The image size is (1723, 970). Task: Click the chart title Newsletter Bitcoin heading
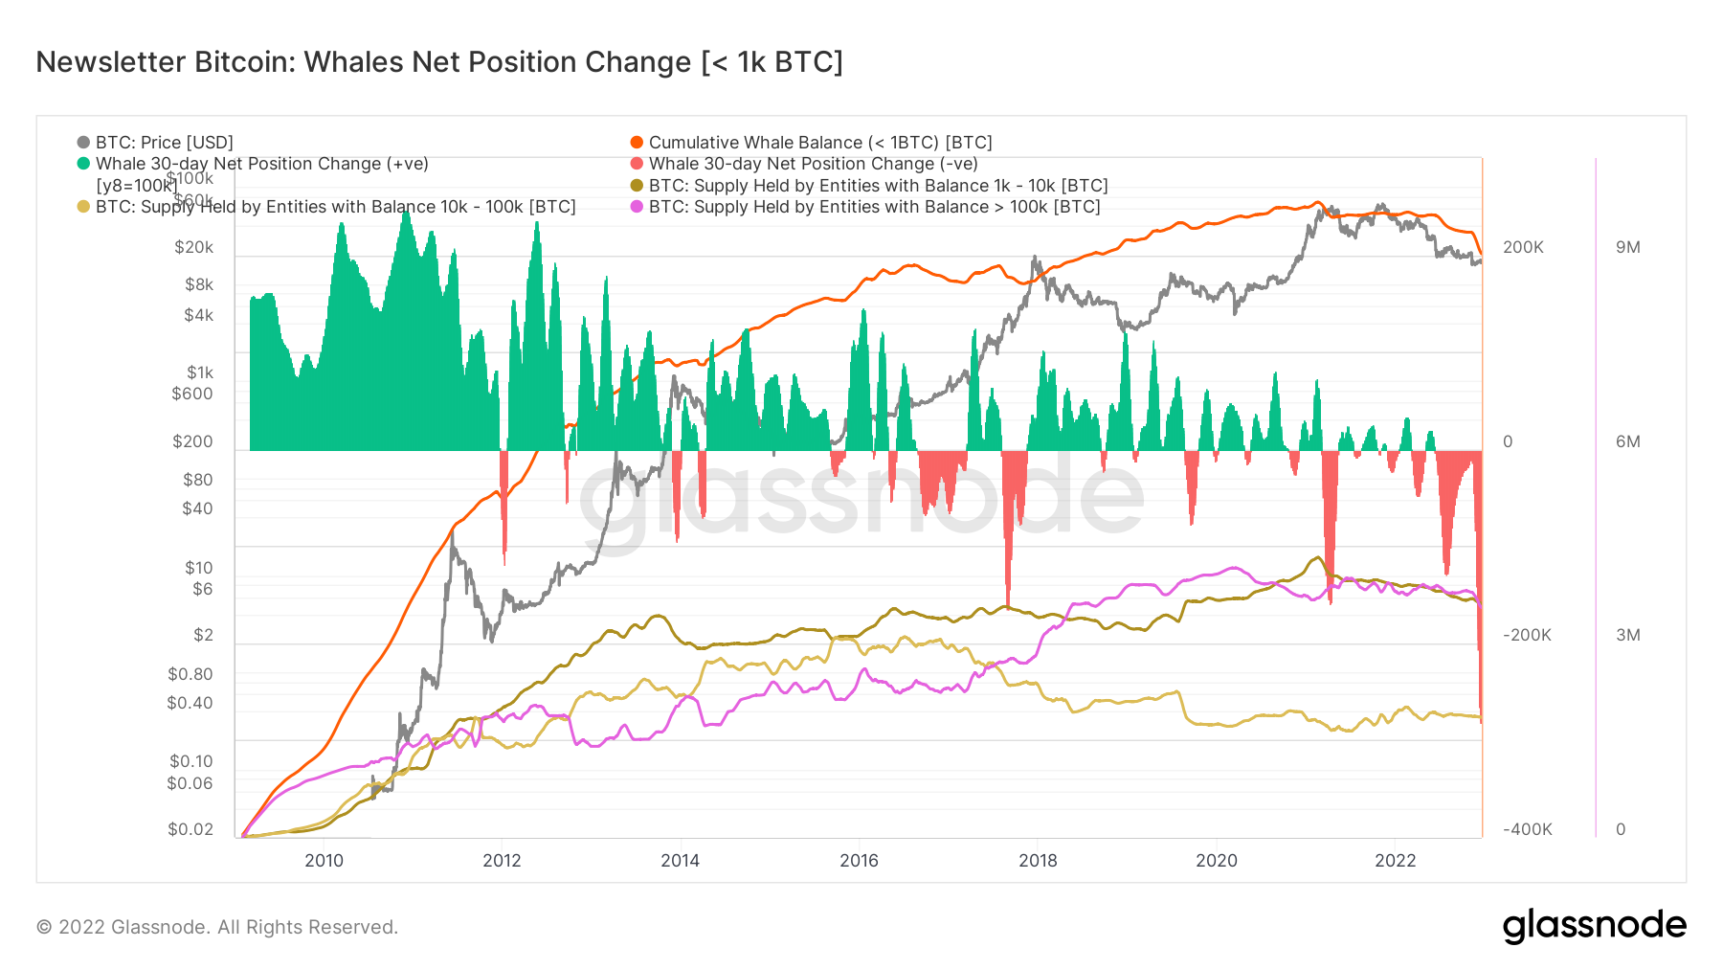(439, 62)
